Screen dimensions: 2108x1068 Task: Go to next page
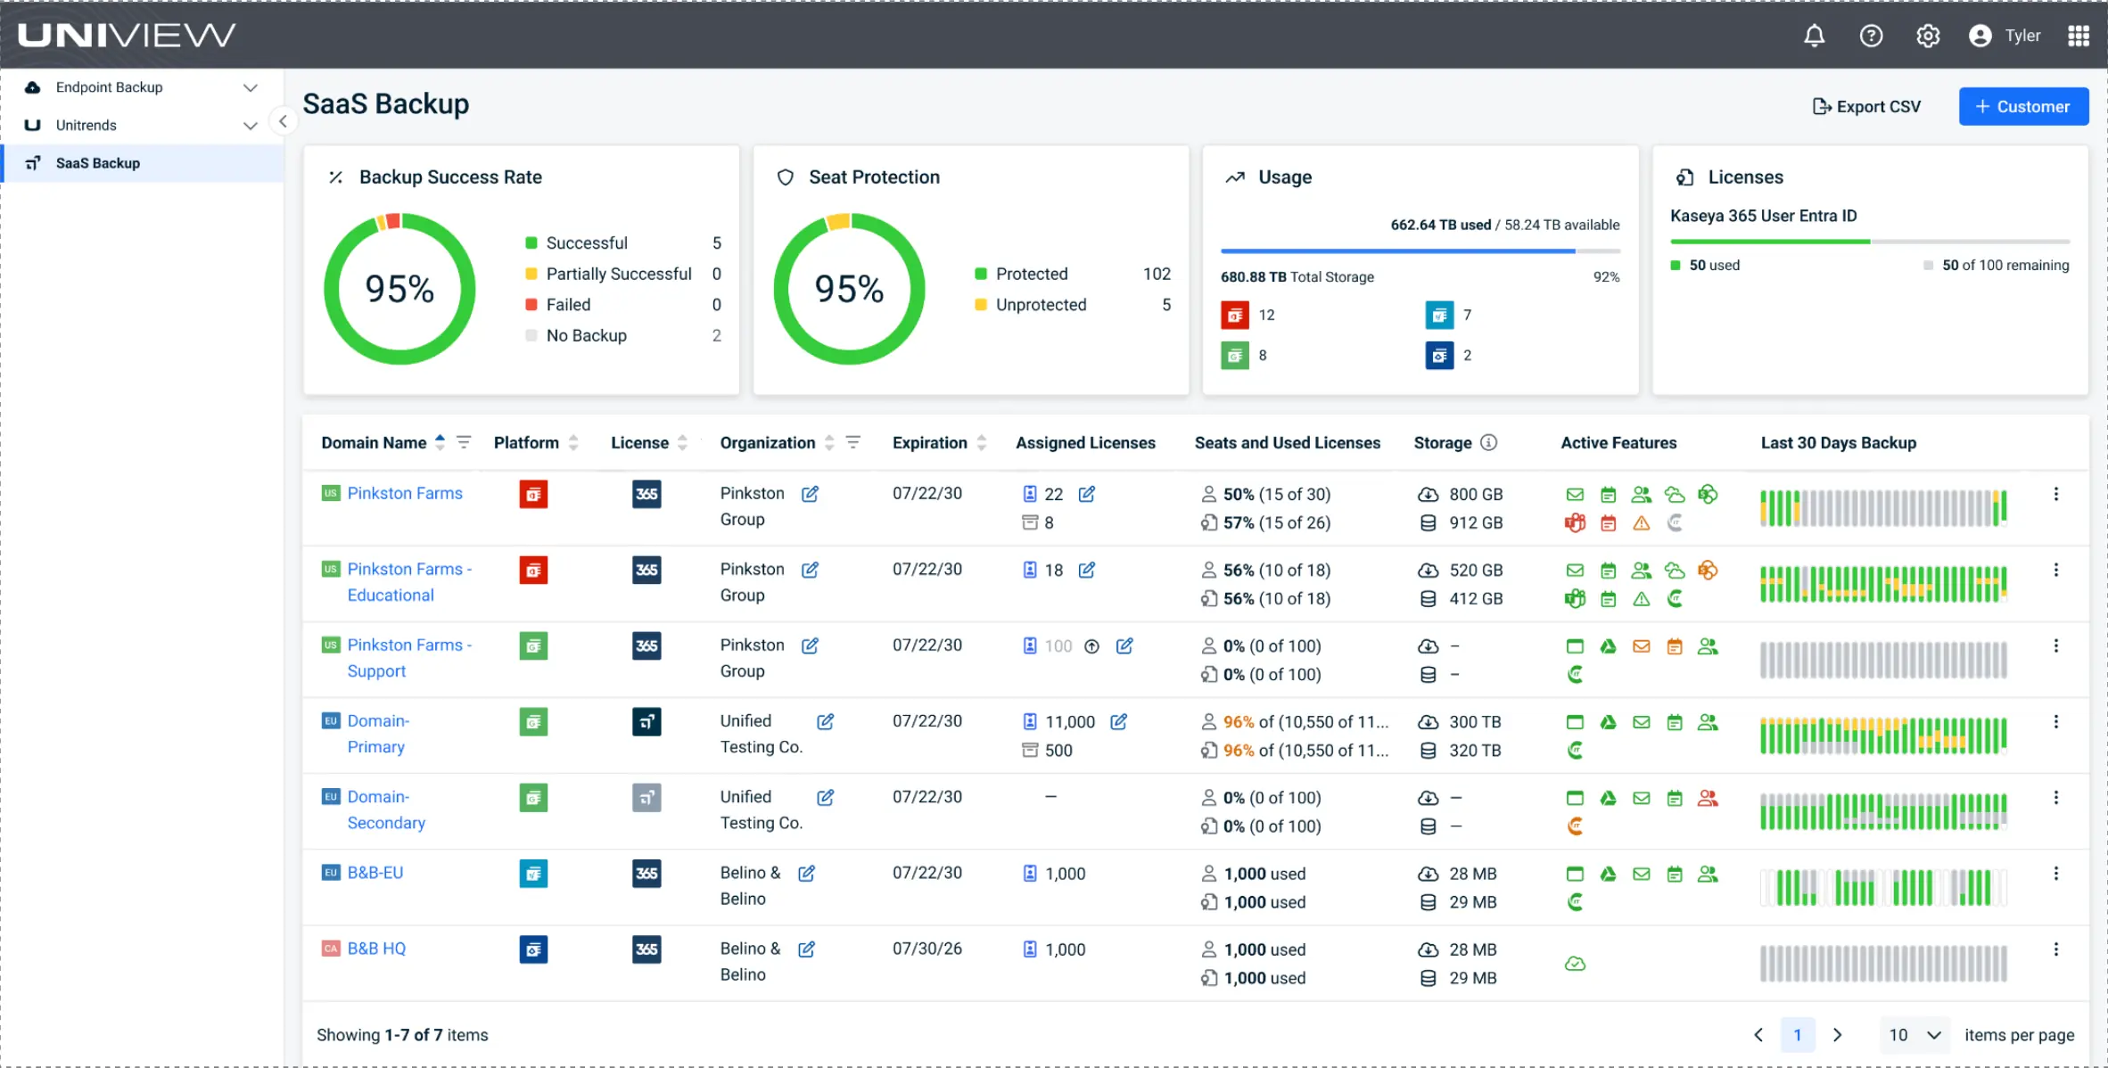[1837, 1035]
